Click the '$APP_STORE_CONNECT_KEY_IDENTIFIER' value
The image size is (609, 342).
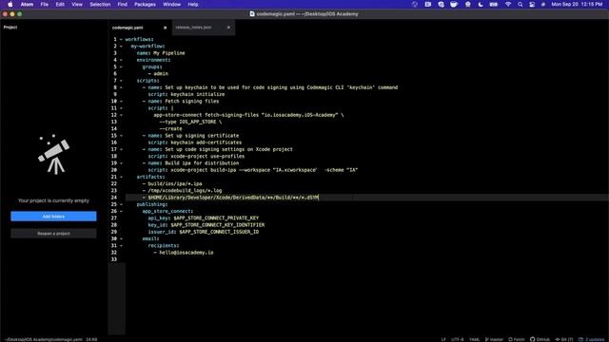click(218, 225)
